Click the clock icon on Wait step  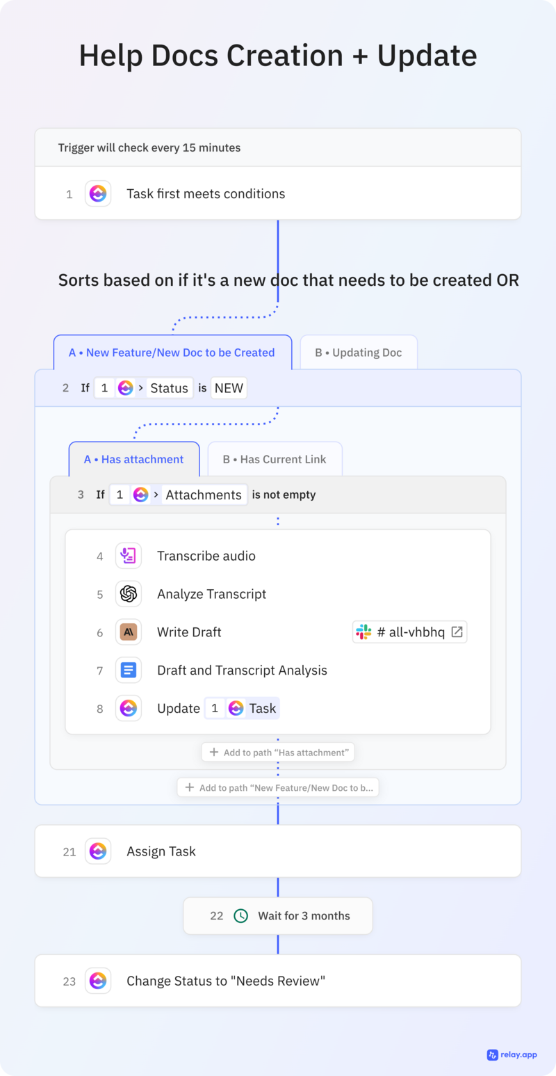[x=240, y=916]
